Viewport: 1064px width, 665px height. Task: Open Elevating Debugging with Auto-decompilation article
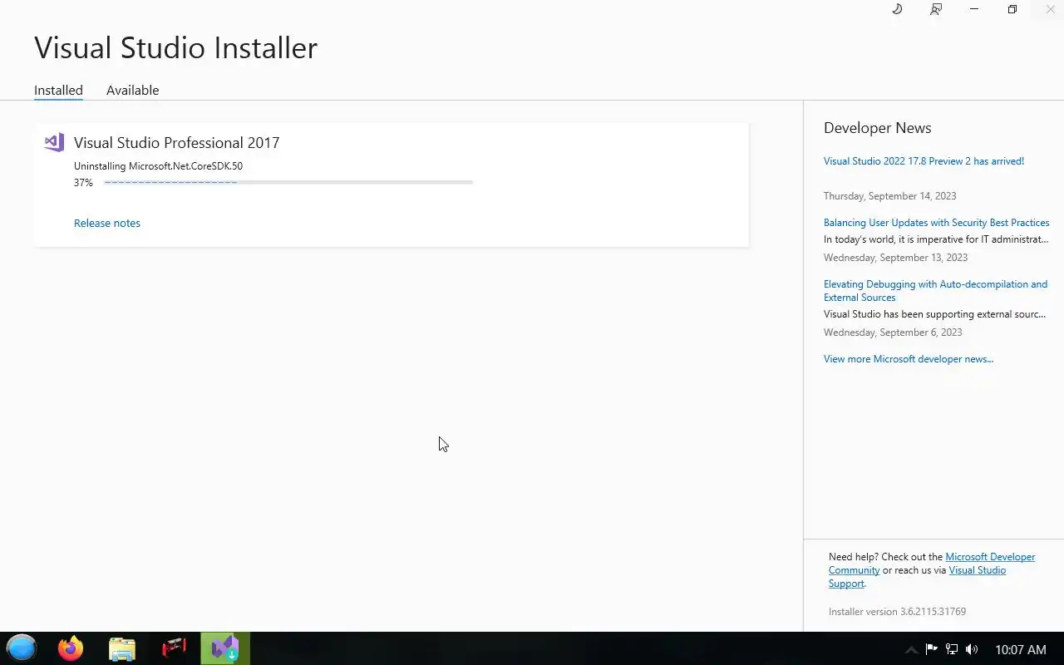click(x=935, y=291)
